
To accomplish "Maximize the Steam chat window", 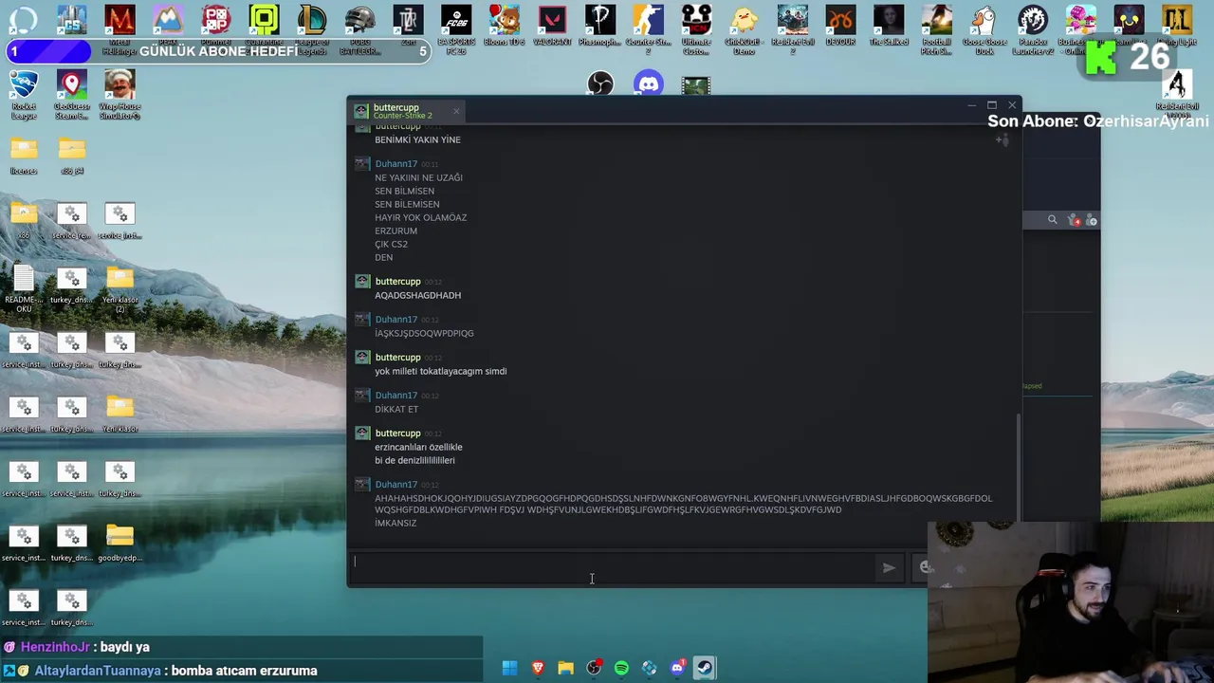I will point(992,105).
